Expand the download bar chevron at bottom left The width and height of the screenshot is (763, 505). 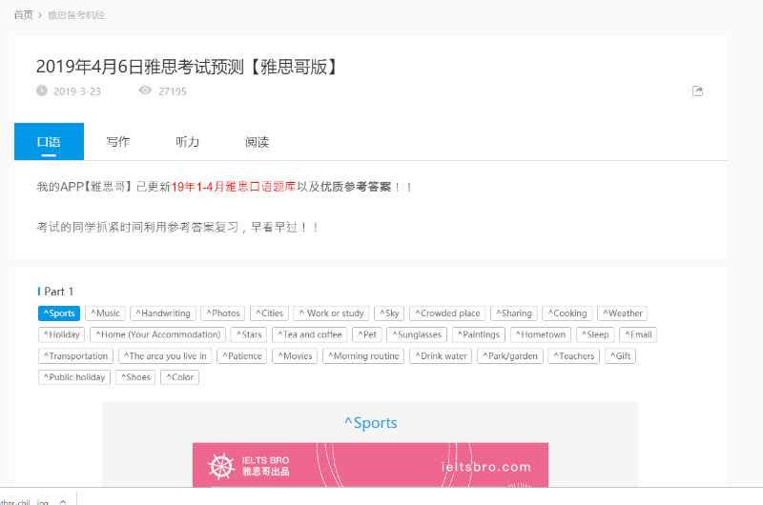pyautogui.click(x=63, y=501)
